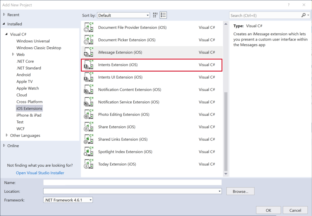Image resolution: width=312 pixels, height=216 pixels.
Task: Click the Intents UI Extension template icon
Action: point(89,77)
